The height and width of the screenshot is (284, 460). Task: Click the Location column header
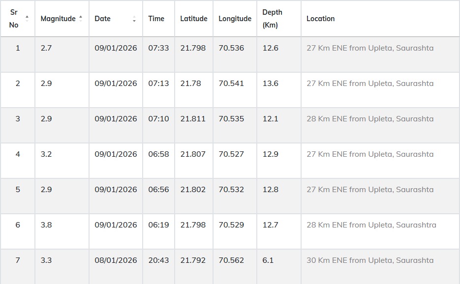[320, 19]
